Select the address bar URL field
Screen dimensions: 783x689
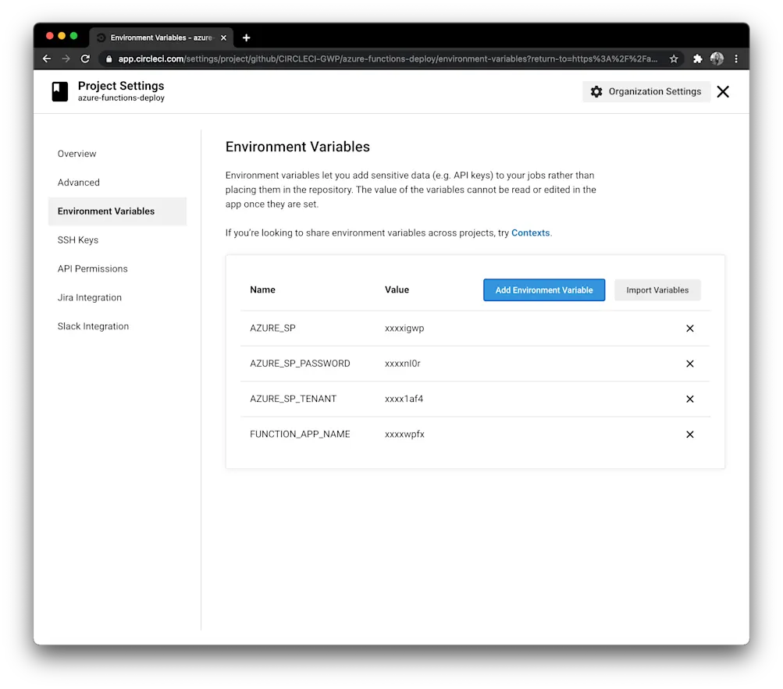(x=390, y=59)
